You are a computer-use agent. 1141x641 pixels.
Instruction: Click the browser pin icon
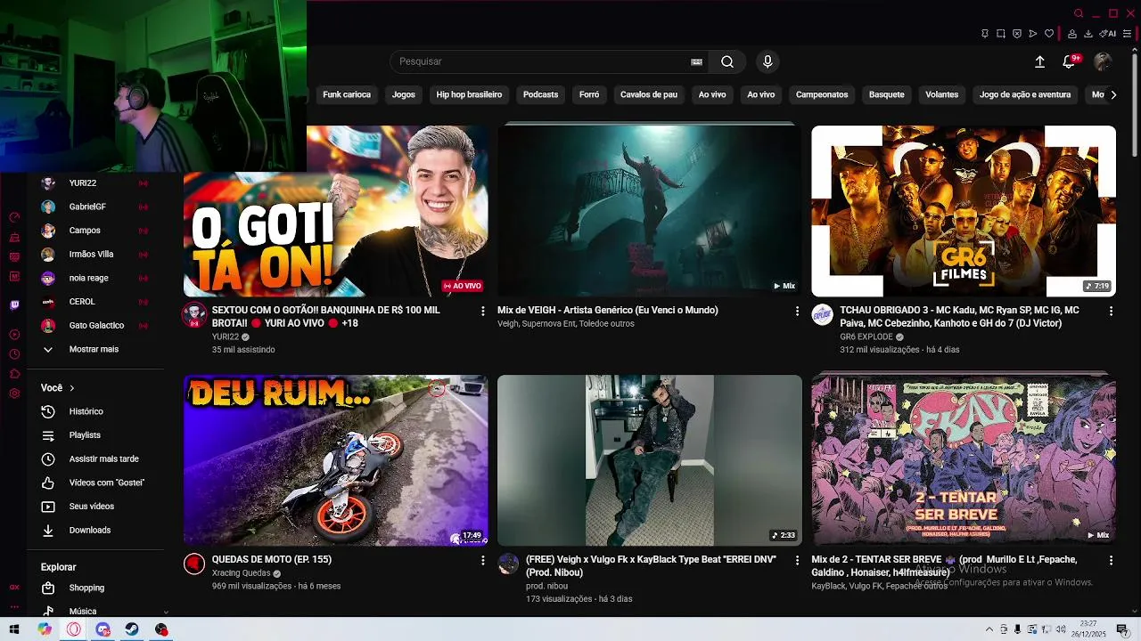(985, 34)
